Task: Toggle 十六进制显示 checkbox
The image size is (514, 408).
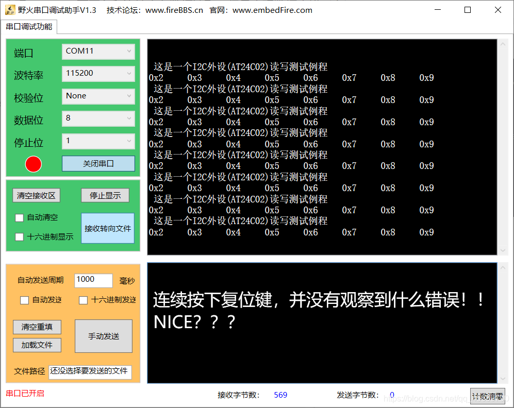Action: (20, 237)
